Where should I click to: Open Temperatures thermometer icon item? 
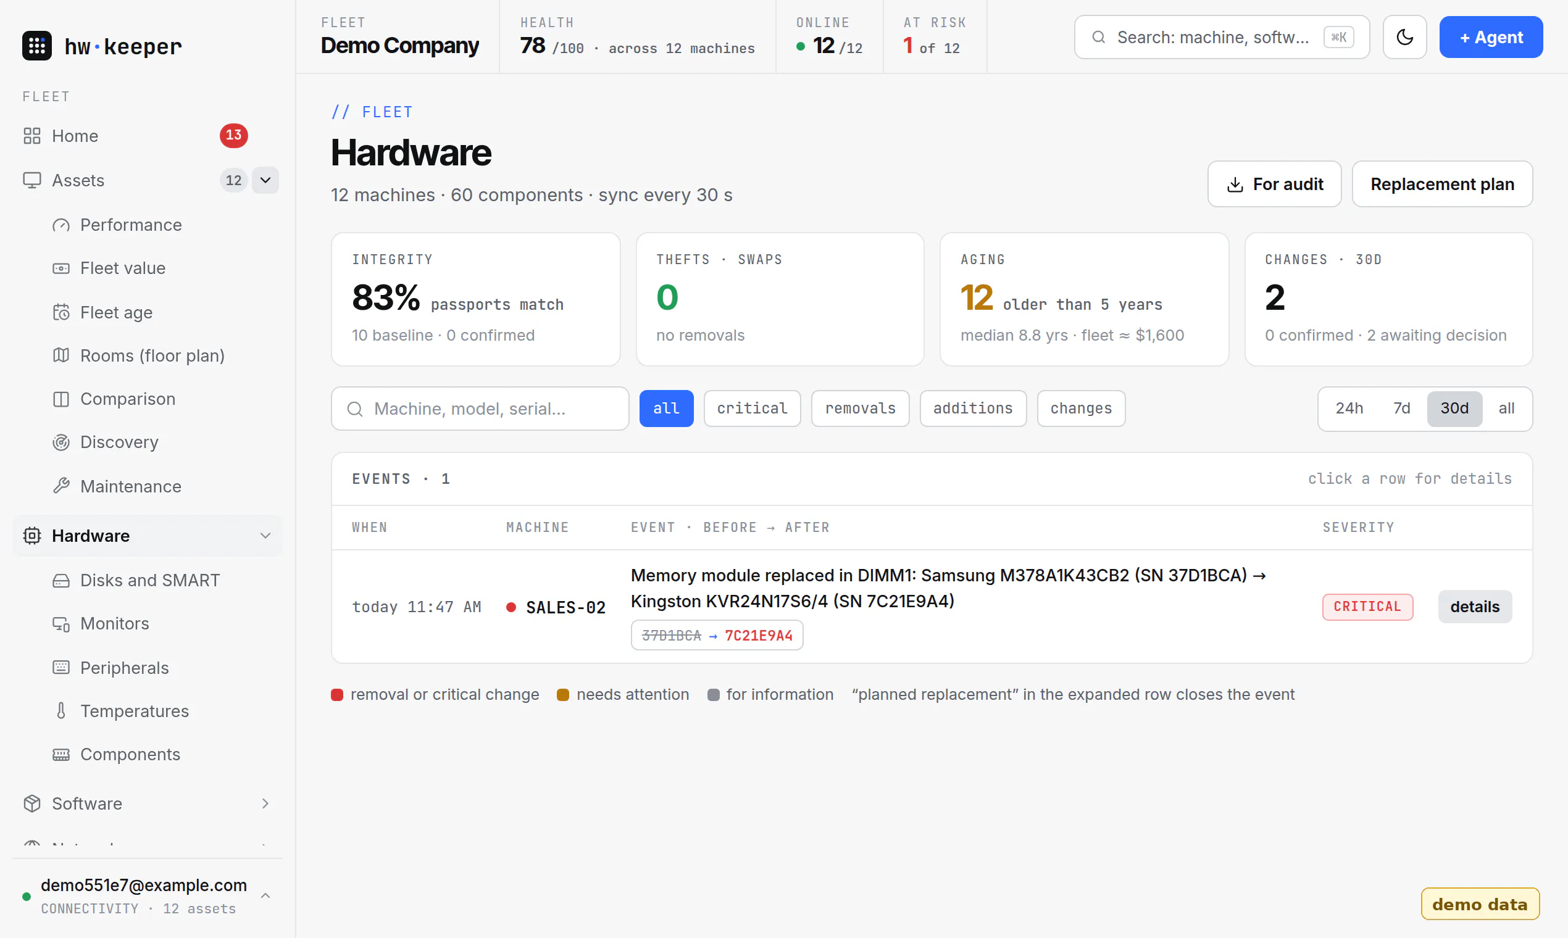tap(60, 711)
